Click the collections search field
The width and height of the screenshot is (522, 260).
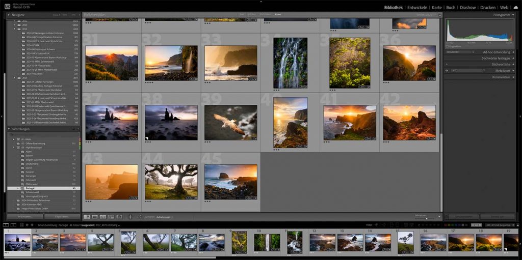[x=43, y=134]
